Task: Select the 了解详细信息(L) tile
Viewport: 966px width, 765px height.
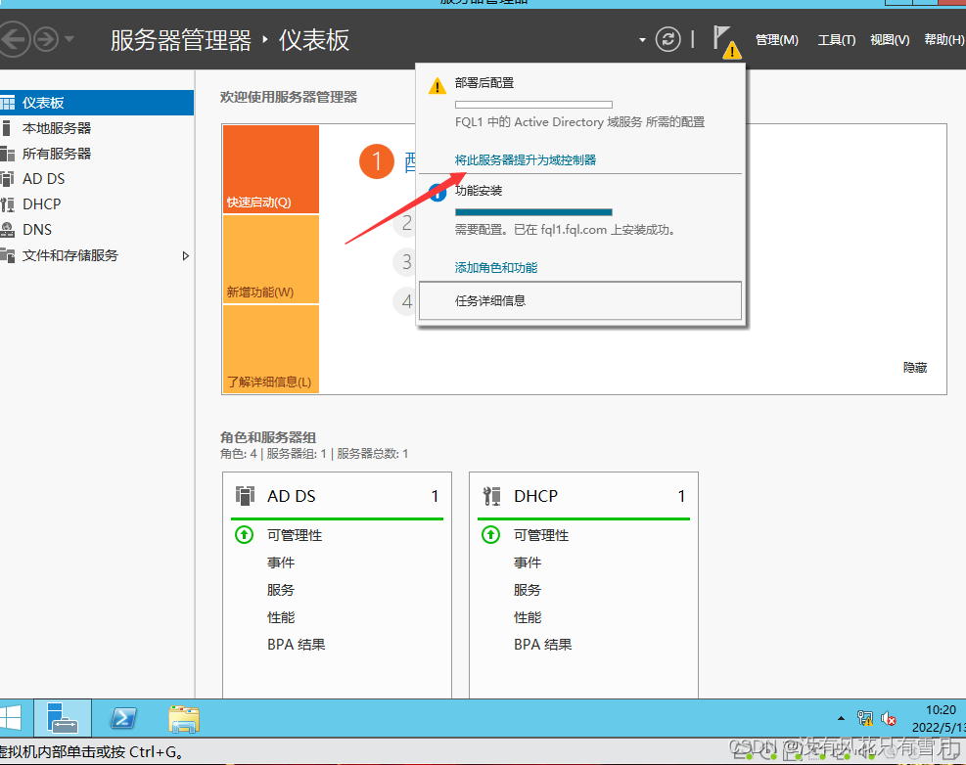Action: (x=271, y=349)
